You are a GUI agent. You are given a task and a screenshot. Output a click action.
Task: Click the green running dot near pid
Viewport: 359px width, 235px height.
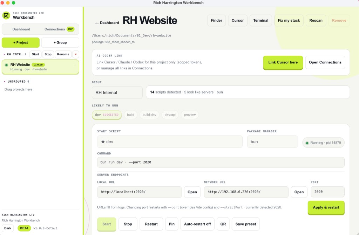pyautogui.click(x=307, y=143)
